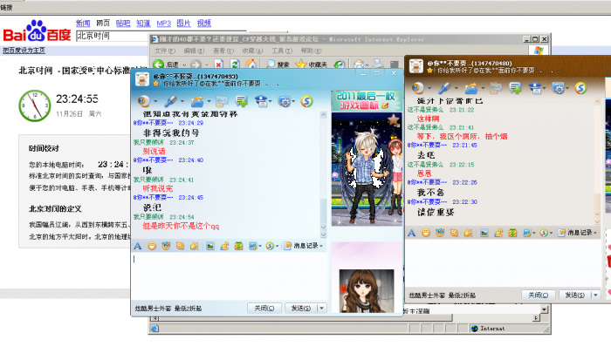Screen dimensions: 611x353
Task: Click Sogou S icon in brown chat top toolbar
Action: click(x=580, y=88)
